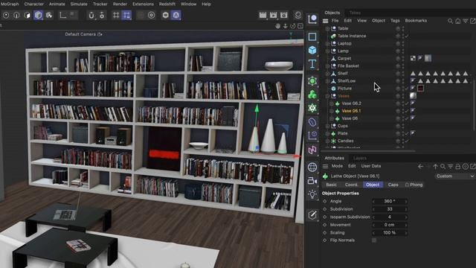Expand the Shelf object hierarchy
Image resolution: width=476 pixels, height=268 pixels.
point(327,74)
